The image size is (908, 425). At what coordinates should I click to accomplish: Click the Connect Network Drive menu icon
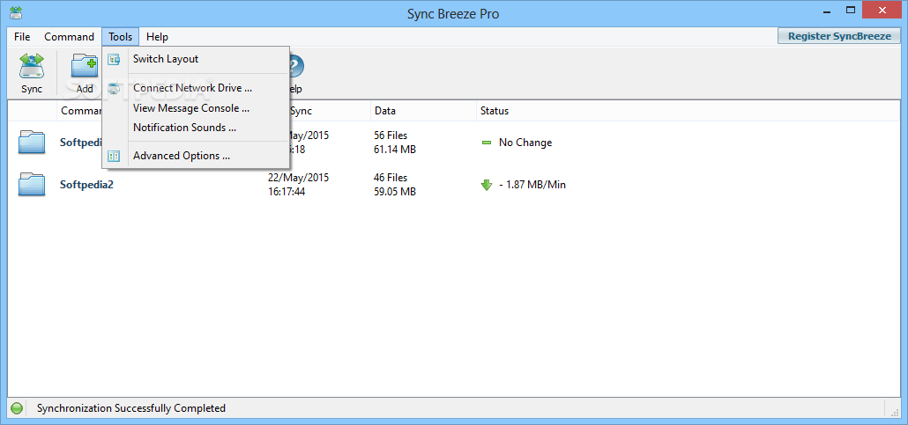[114, 89]
